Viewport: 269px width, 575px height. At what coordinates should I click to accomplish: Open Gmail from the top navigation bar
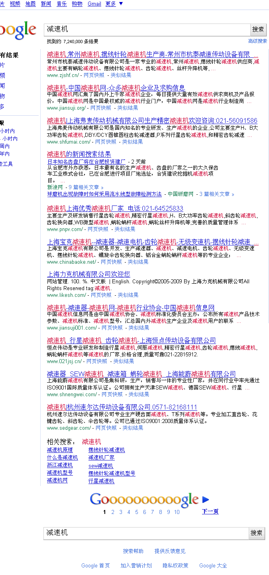click(x=94, y=4)
